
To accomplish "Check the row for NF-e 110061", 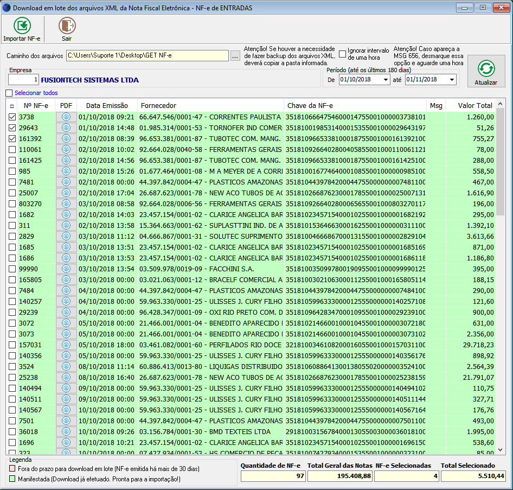I will [x=12, y=149].
